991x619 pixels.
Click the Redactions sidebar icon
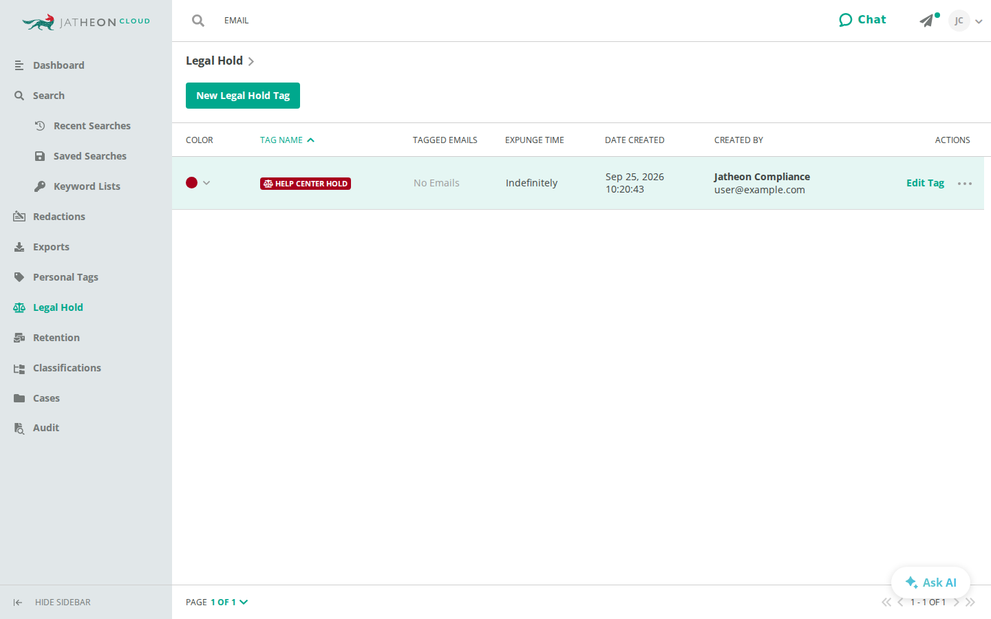click(x=19, y=217)
